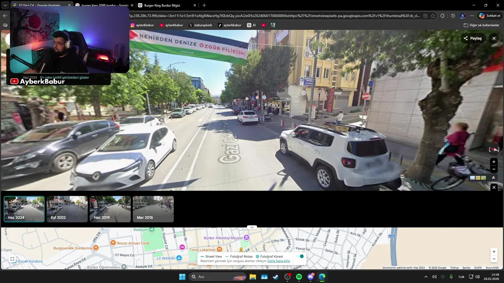Open the ayberkbabur Instagram bookmark

tap(142, 25)
